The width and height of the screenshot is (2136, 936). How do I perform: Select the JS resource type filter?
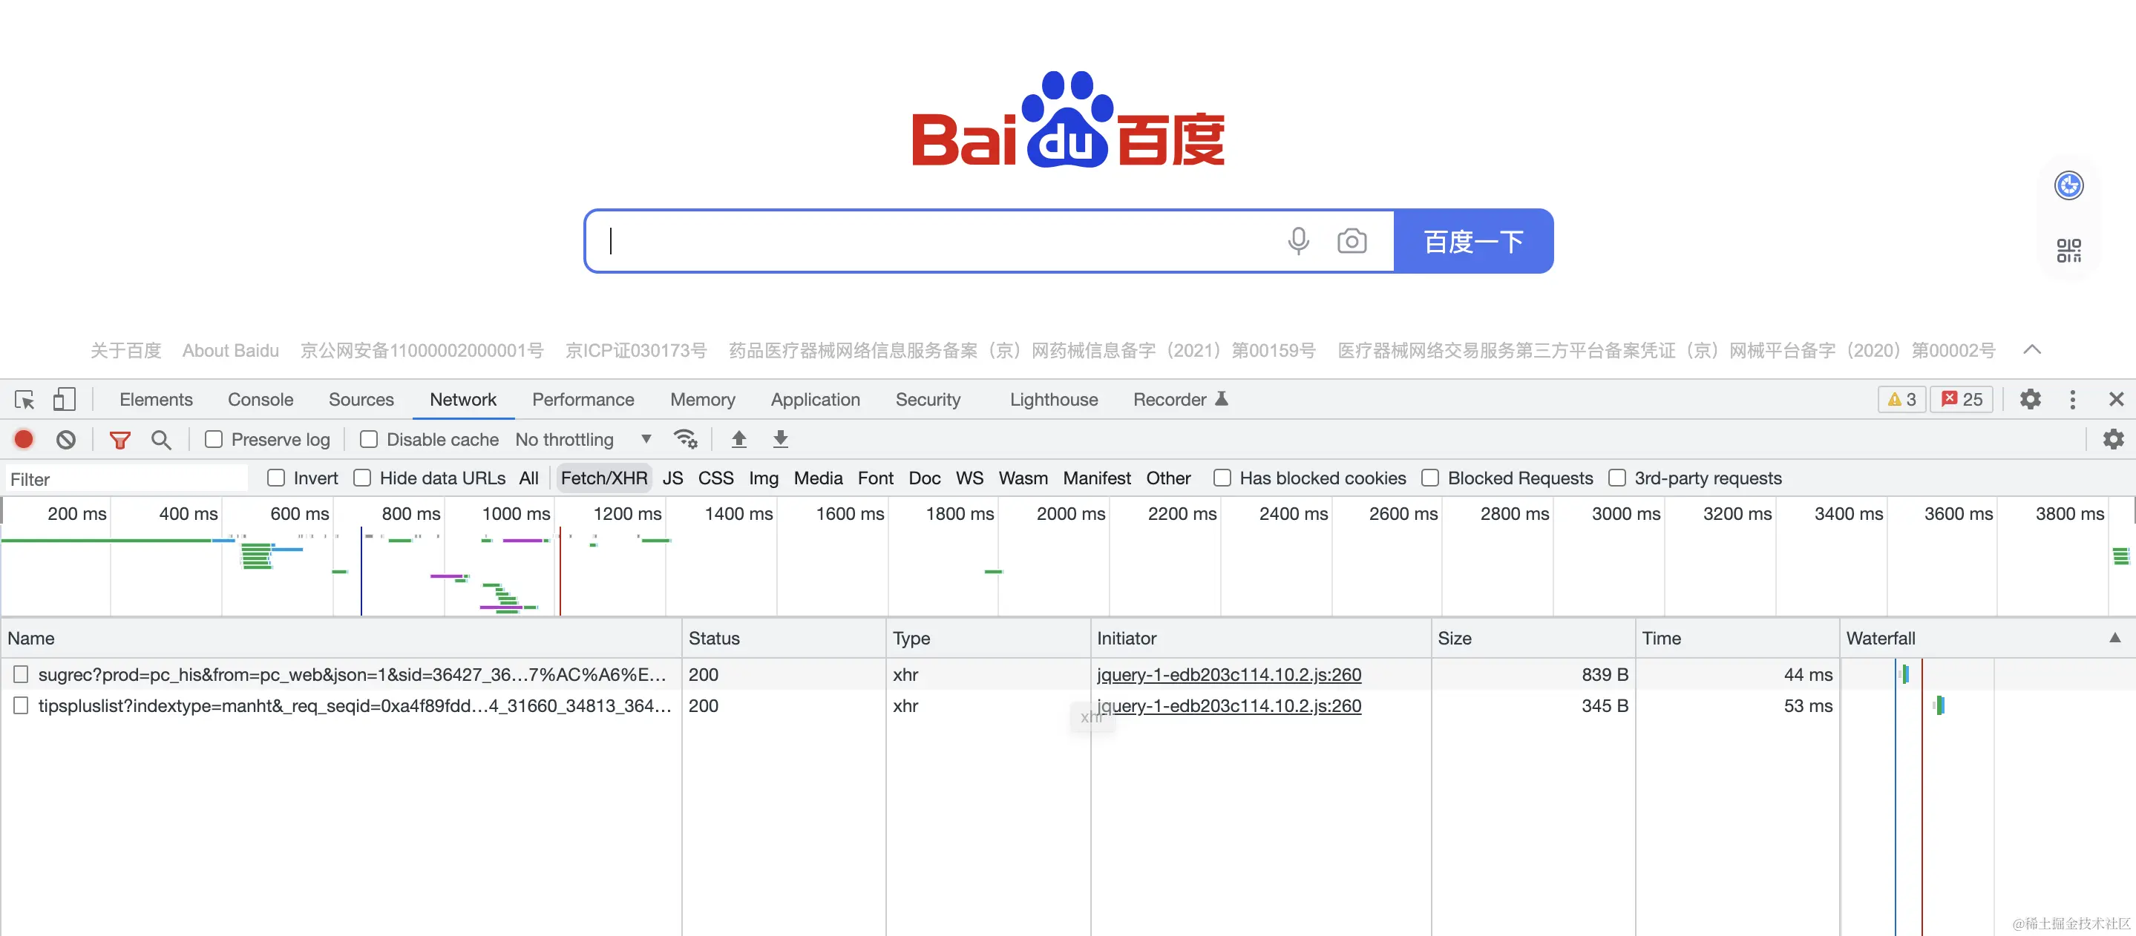click(672, 478)
